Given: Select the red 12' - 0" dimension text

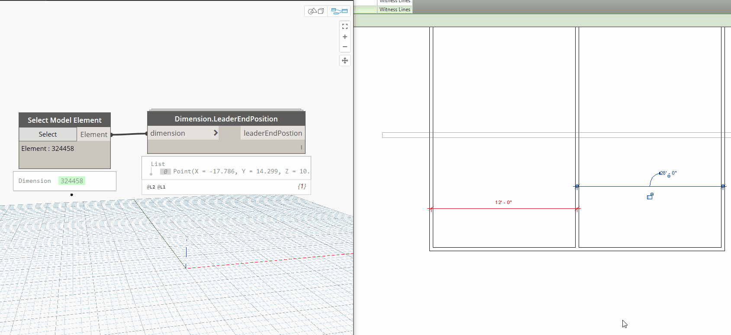Looking at the screenshot, I should pos(503,202).
